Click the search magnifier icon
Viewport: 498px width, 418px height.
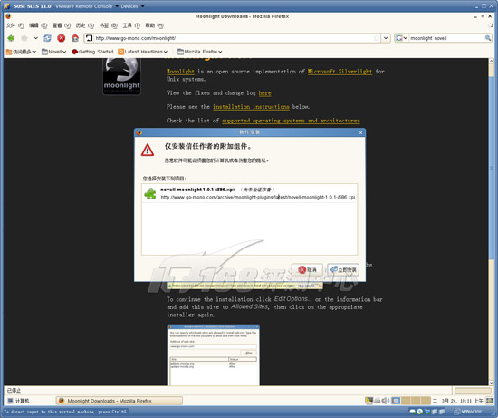tap(488, 38)
